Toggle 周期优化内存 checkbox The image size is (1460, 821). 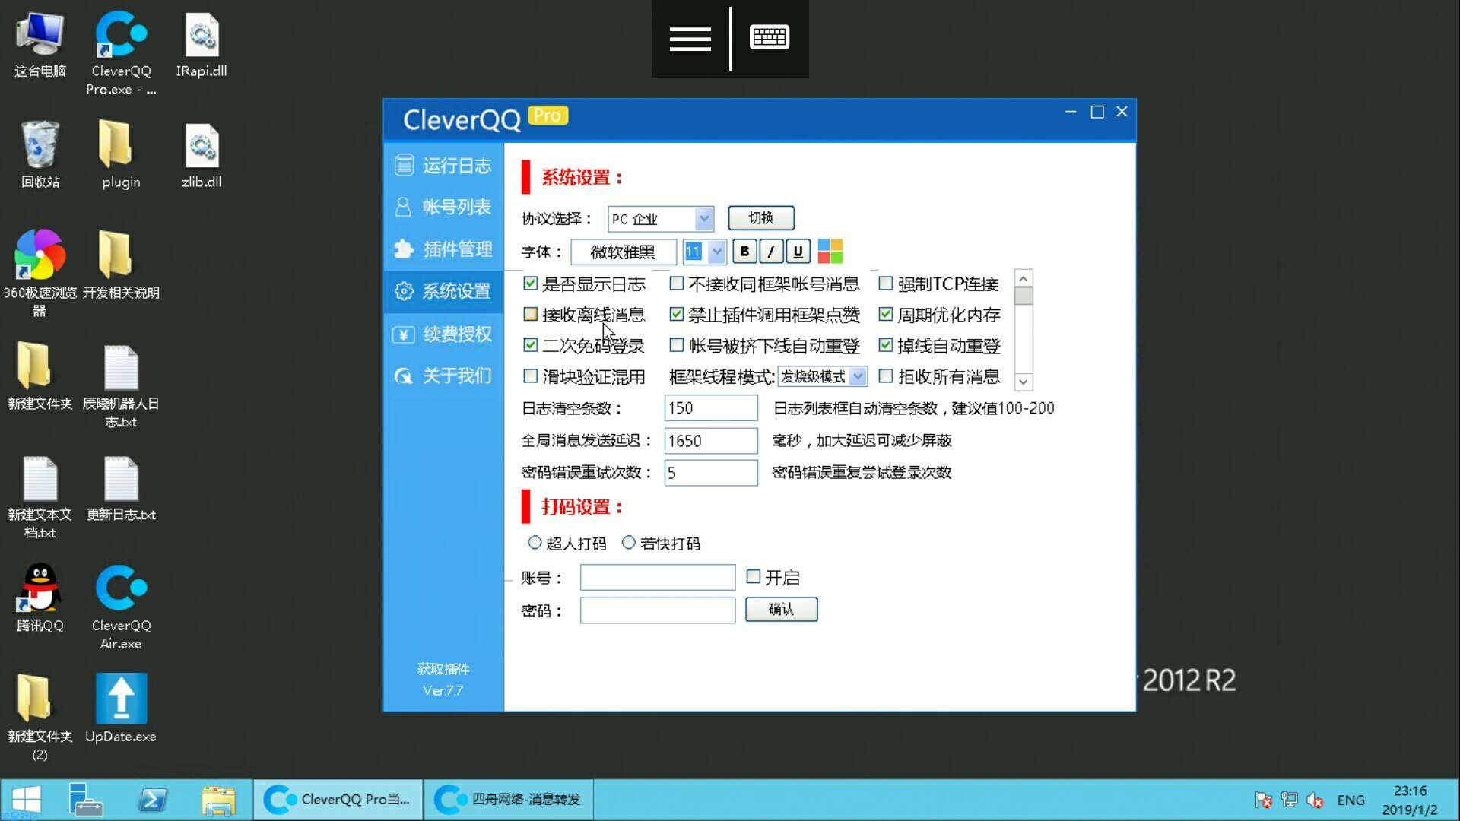(885, 314)
